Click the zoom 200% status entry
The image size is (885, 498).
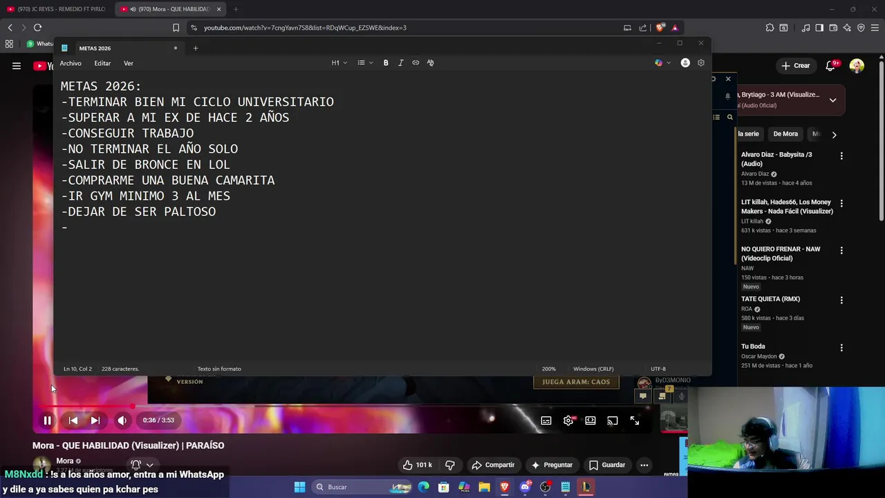[x=549, y=369]
